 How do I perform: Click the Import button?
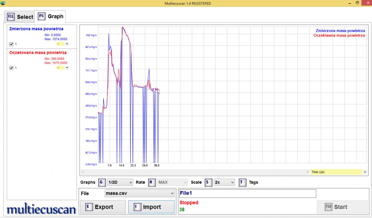pyautogui.click(x=151, y=207)
